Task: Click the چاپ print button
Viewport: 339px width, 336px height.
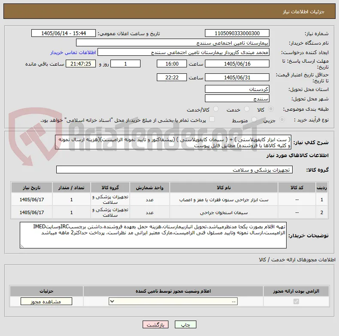Action: tap(186, 324)
